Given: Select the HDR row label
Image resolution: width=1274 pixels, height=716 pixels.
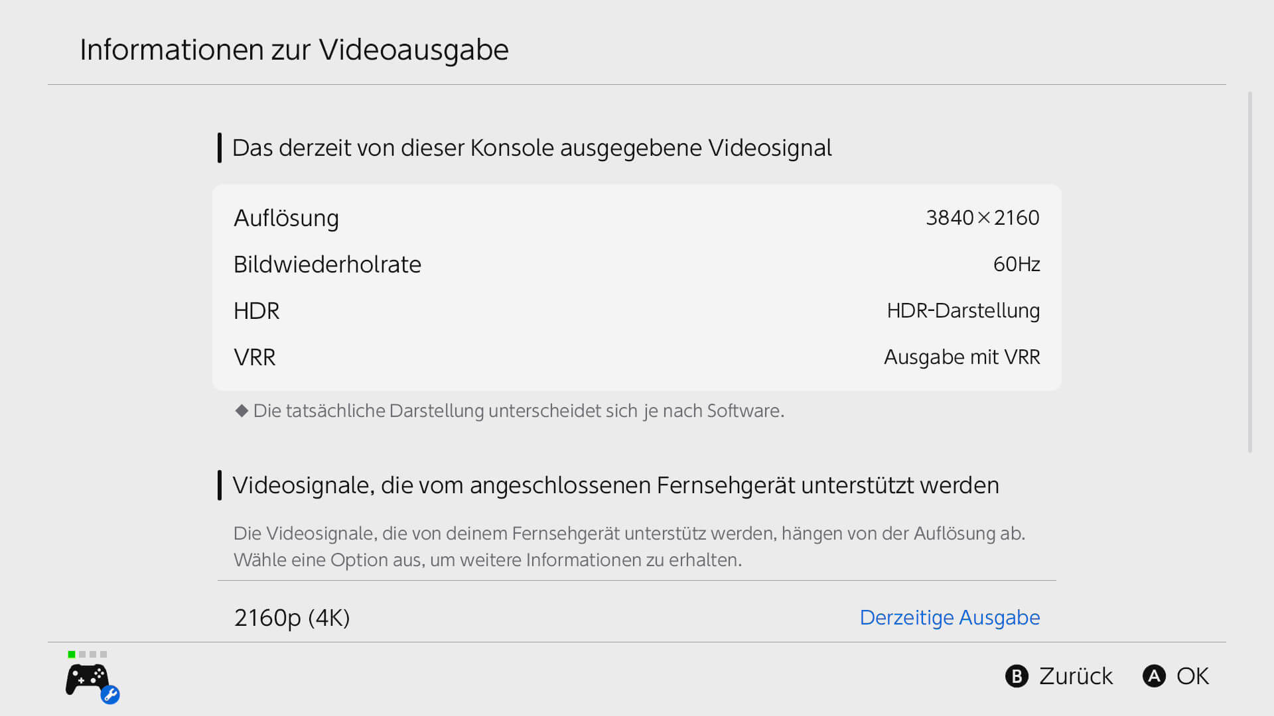Looking at the screenshot, I should click(x=257, y=310).
